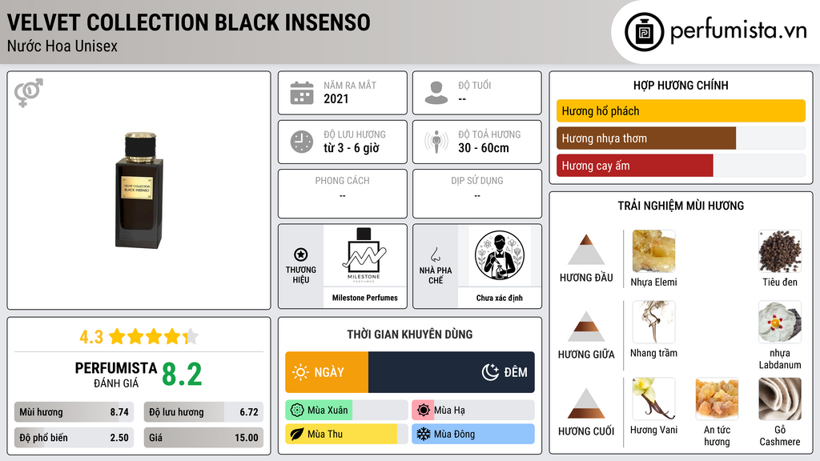Click the Perfumista đánh giá label
820x461 pixels.
116,375
